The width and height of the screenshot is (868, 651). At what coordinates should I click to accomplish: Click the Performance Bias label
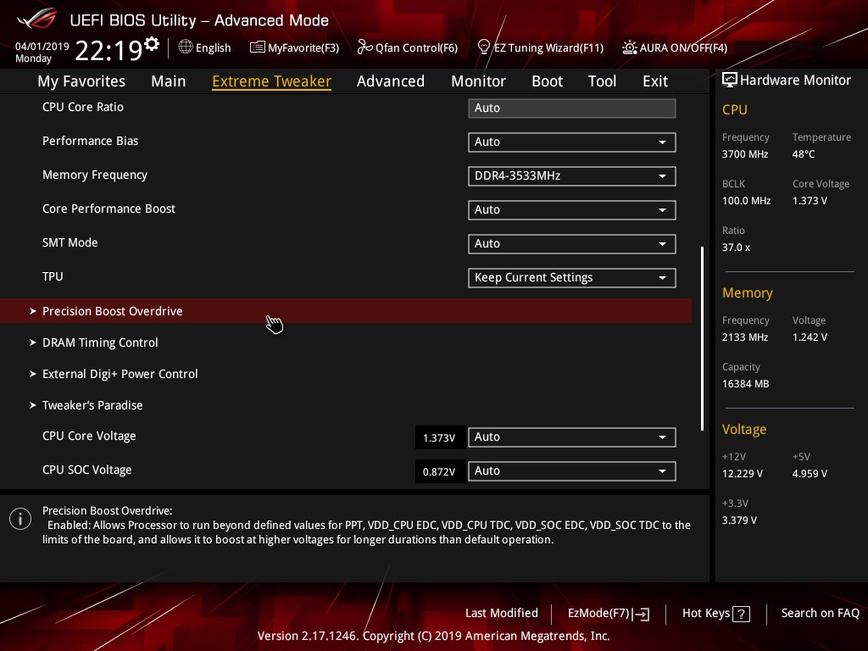[90, 142]
